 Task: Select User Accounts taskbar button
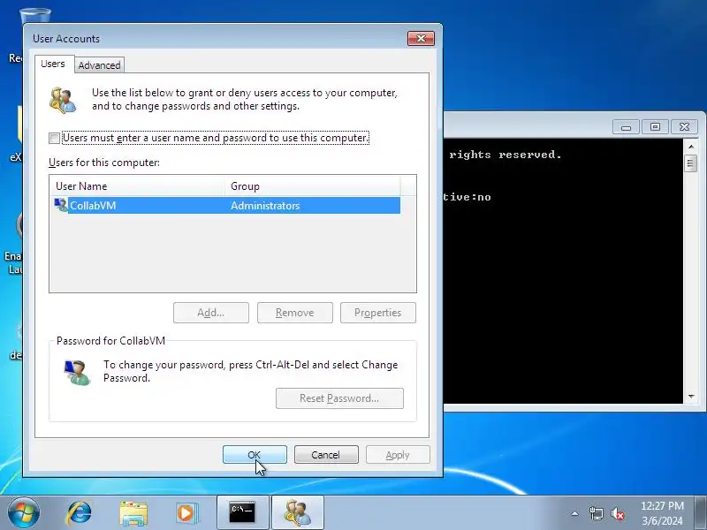[x=298, y=512]
